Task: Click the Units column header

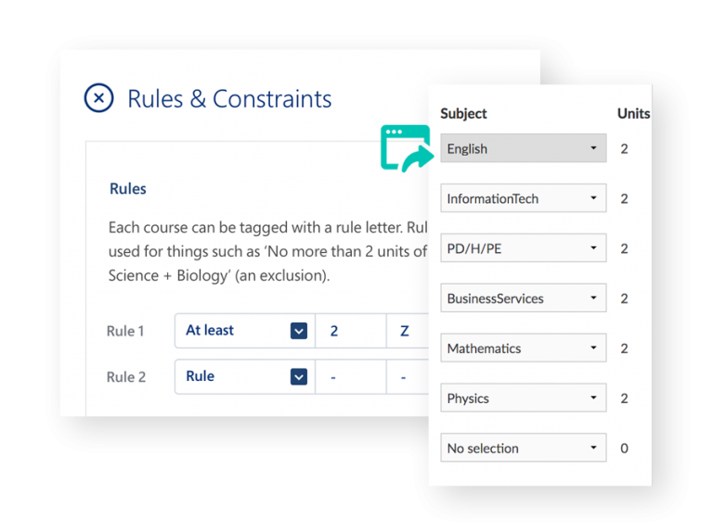Action: (633, 114)
